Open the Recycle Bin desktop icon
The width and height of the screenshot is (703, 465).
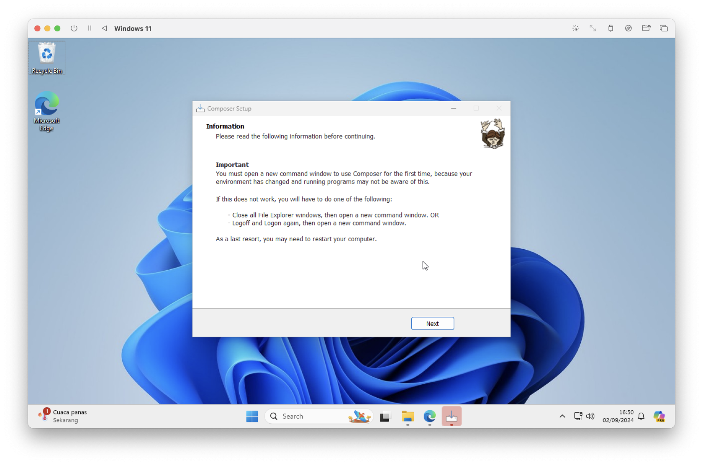click(47, 58)
